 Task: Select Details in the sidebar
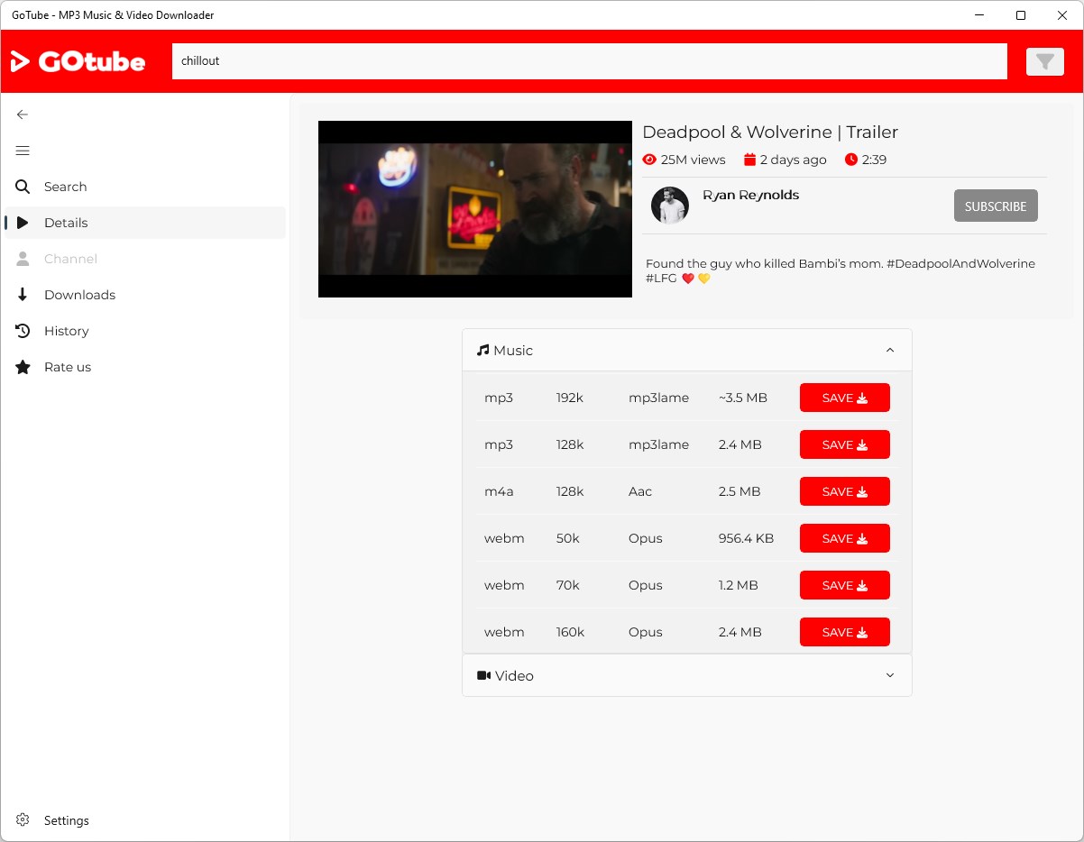click(x=145, y=223)
